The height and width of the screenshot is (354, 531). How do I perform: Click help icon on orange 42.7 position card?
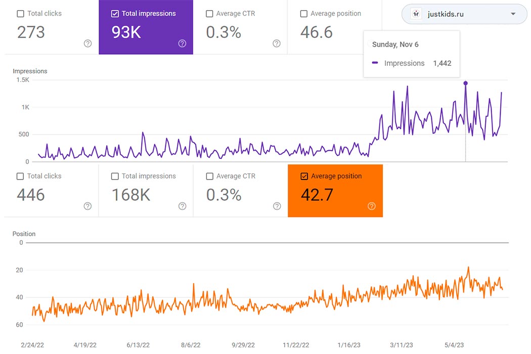(372, 206)
